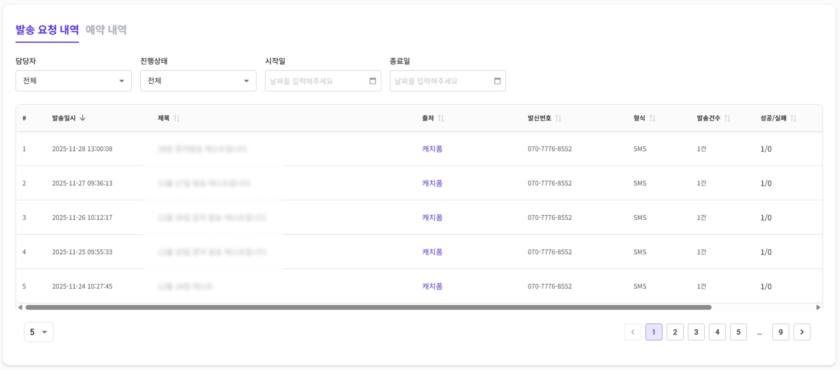Open the 시작일 calendar picker icon
The height and width of the screenshot is (370, 840).
[x=372, y=81]
